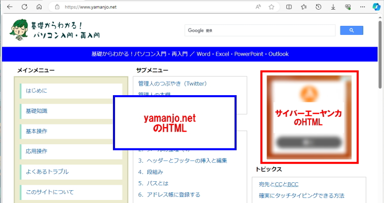Open split screen view icon

289,7
